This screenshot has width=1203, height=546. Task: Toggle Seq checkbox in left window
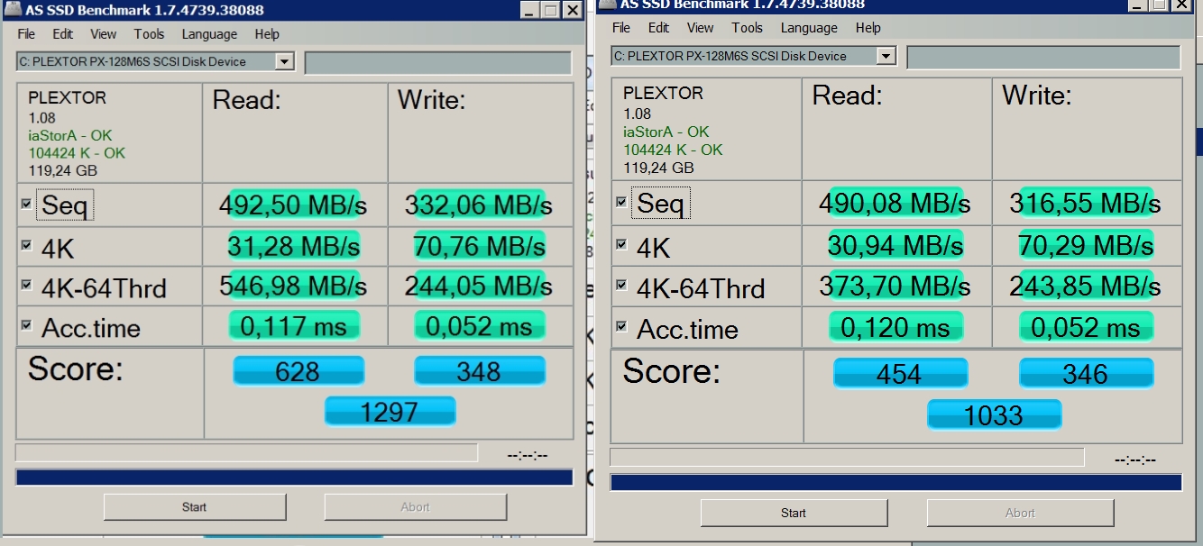(x=26, y=204)
